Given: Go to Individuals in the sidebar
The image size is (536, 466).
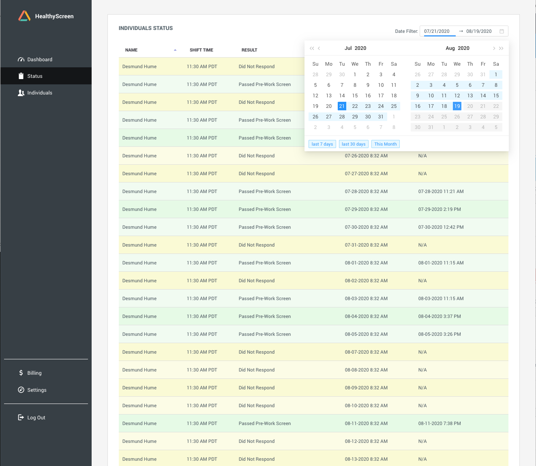Looking at the screenshot, I should tap(40, 93).
